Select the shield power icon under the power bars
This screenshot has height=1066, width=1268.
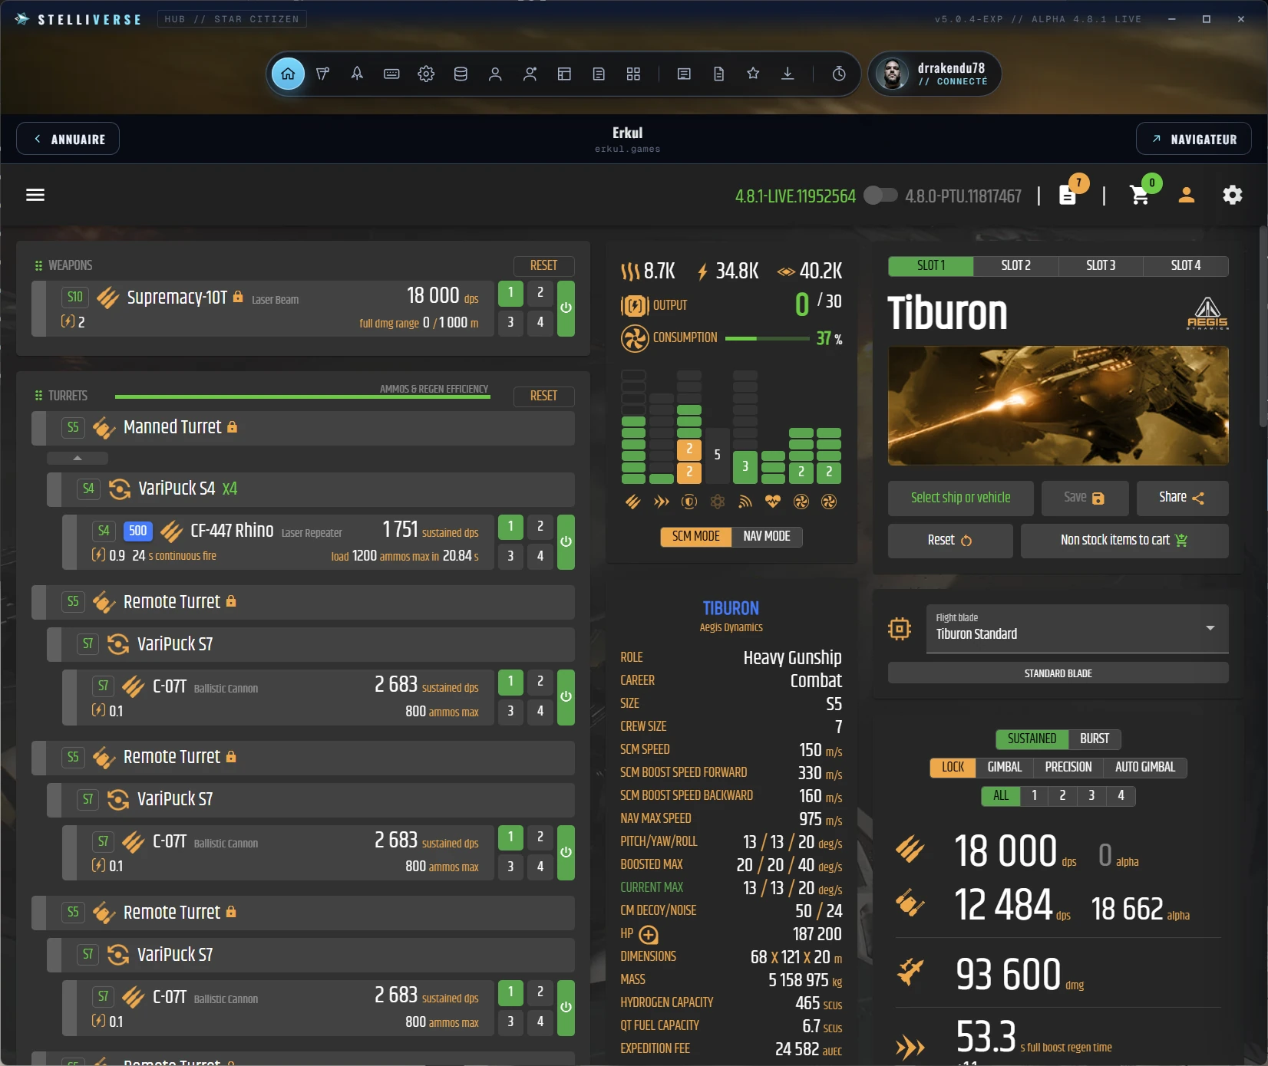tap(689, 502)
